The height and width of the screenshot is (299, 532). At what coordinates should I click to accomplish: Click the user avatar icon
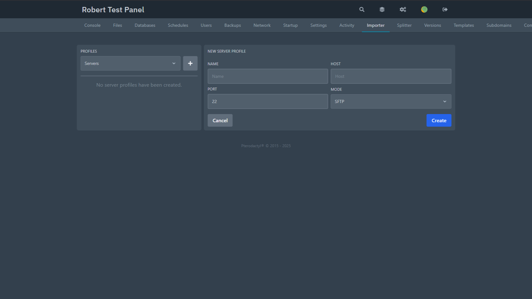424,9
